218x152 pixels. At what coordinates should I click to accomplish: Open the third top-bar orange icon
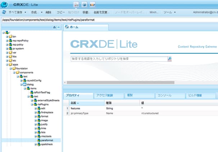tap(92, 5)
